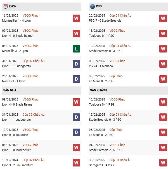Click the D badge for Lyon 0 - 0 Toulouse
Screen dimensions: 168x169
coord(76,132)
